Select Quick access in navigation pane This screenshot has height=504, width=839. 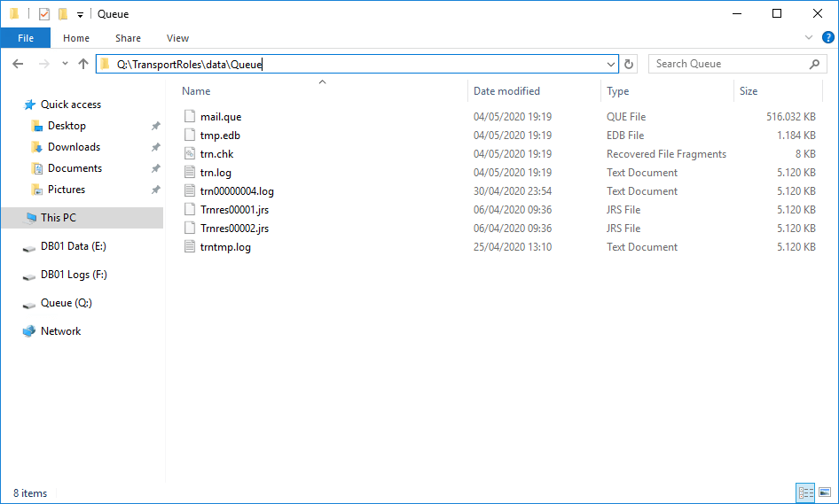71,105
